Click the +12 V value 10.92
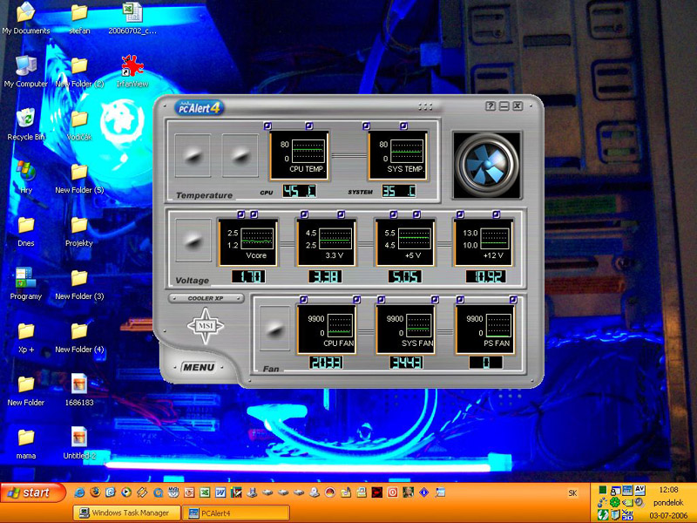This screenshot has height=523, width=697. 485,276
